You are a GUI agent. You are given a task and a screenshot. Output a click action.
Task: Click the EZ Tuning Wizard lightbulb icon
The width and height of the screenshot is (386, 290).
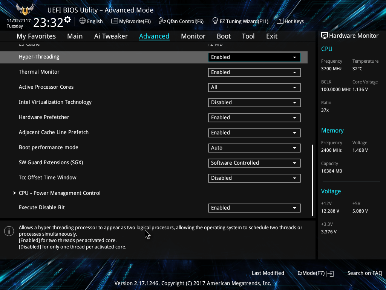click(215, 21)
